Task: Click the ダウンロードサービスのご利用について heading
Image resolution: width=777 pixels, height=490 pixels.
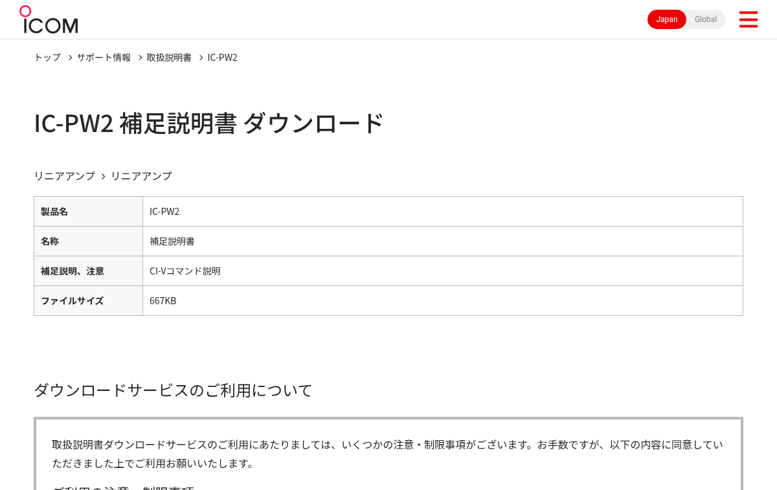Action: (x=173, y=390)
